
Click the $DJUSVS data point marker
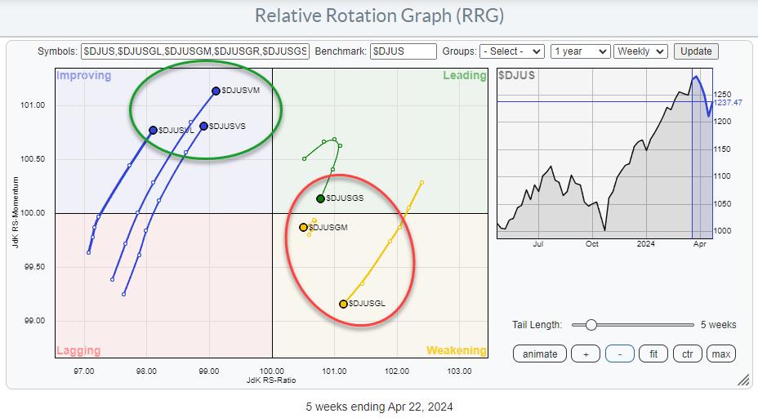(x=203, y=126)
